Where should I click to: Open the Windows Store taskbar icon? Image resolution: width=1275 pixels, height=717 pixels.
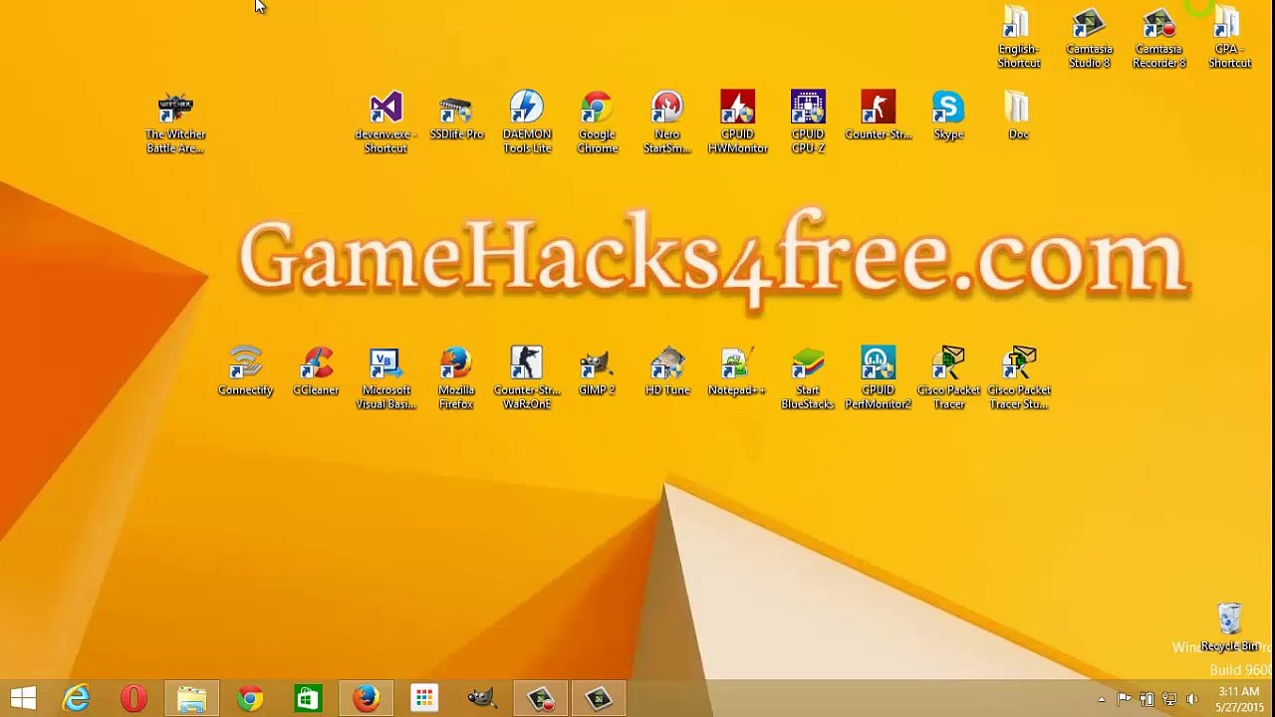point(307,699)
